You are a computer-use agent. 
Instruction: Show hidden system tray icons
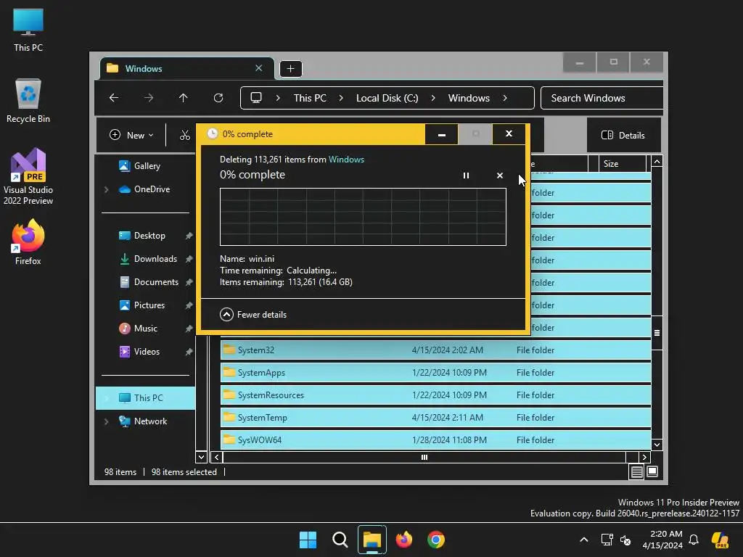coord(584,540)
